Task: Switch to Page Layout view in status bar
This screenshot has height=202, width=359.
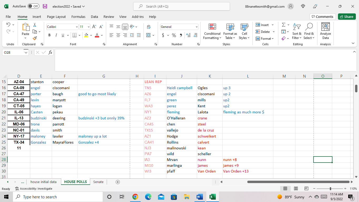Action: click(296, 189)
